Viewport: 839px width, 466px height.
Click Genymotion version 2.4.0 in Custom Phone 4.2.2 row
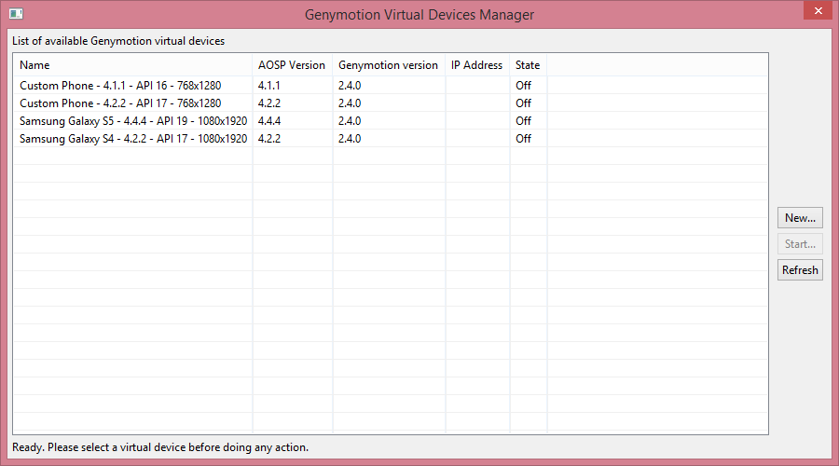coord(350,103)
